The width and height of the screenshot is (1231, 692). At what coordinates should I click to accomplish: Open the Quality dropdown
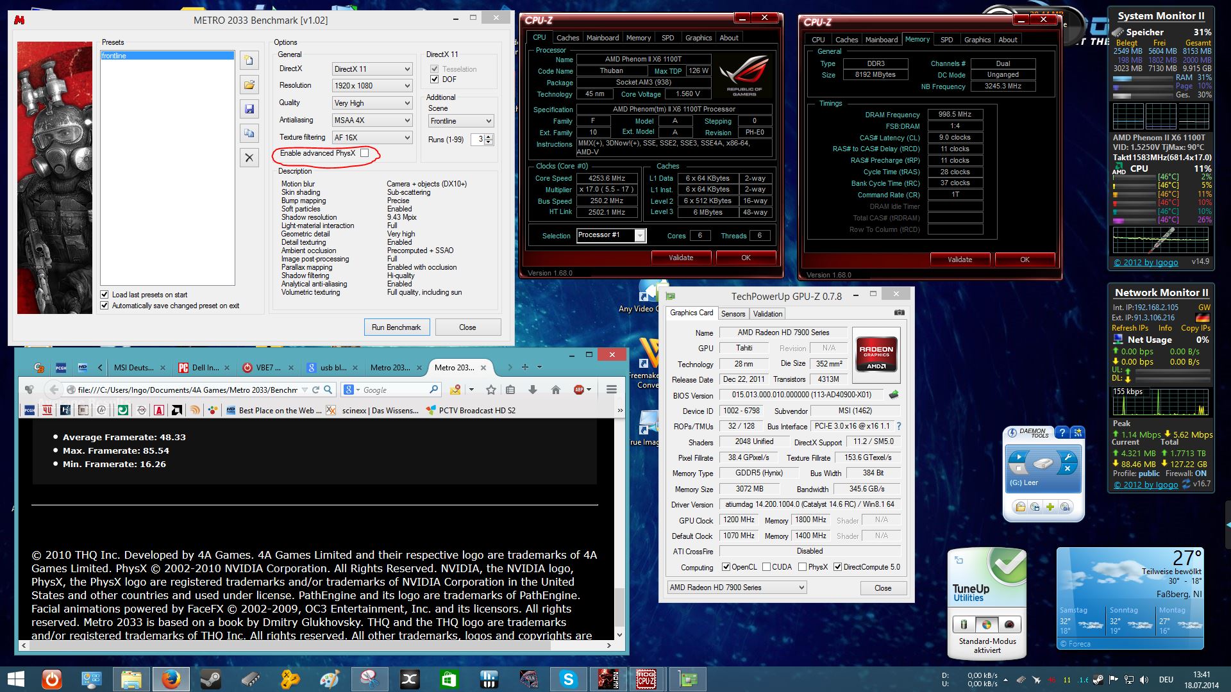coord(372,103)
